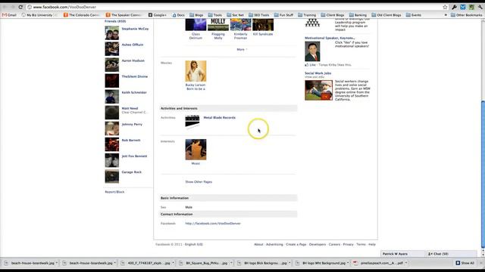The height and width of the screenshot is (272, 485).
Task: Open the Metal Blade Records page link
Action: [x=219, y=118]
